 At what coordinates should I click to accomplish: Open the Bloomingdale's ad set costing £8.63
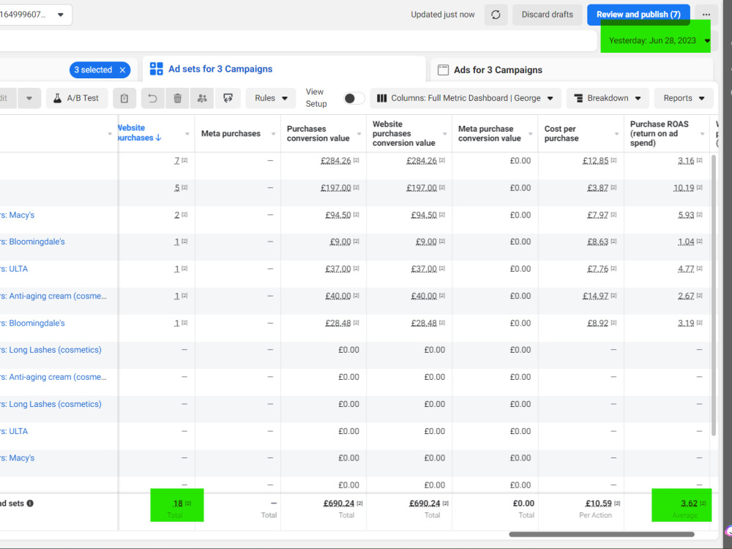click(33, 242)
